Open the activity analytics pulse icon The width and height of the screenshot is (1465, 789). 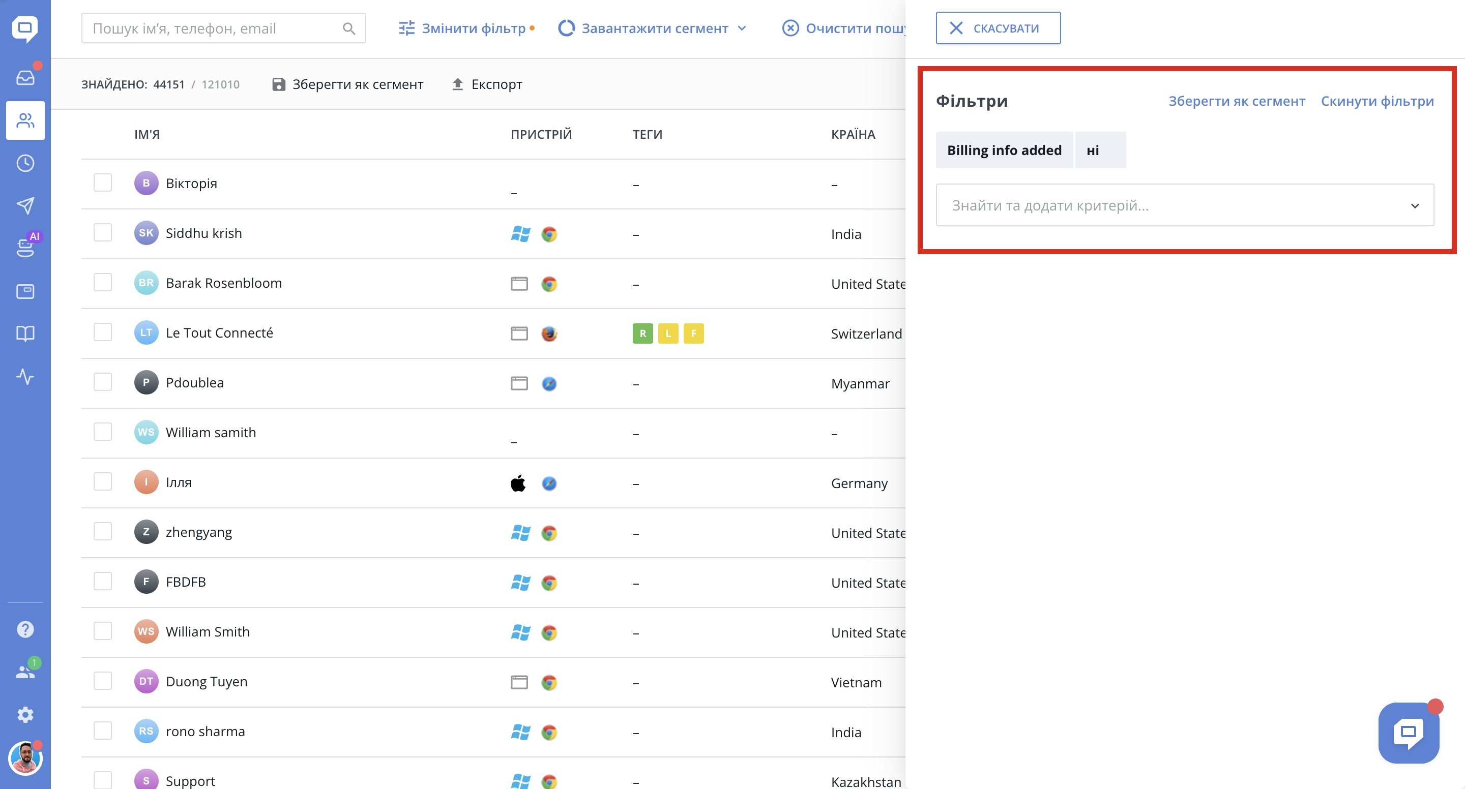click(x=25, y=376)
